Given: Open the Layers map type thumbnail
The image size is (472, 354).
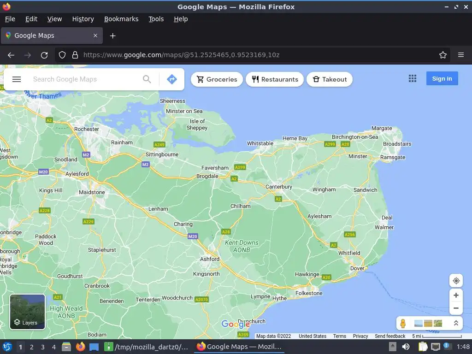Looking at the screenshot, I should click(27, 312).
